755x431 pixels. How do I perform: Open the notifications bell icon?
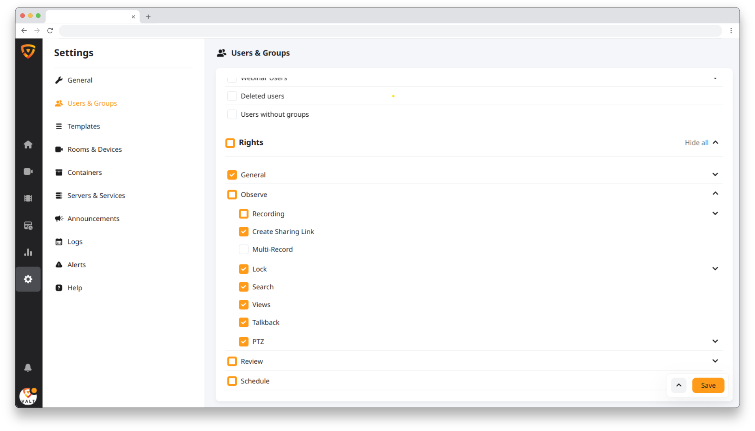(x=28, y=368)
